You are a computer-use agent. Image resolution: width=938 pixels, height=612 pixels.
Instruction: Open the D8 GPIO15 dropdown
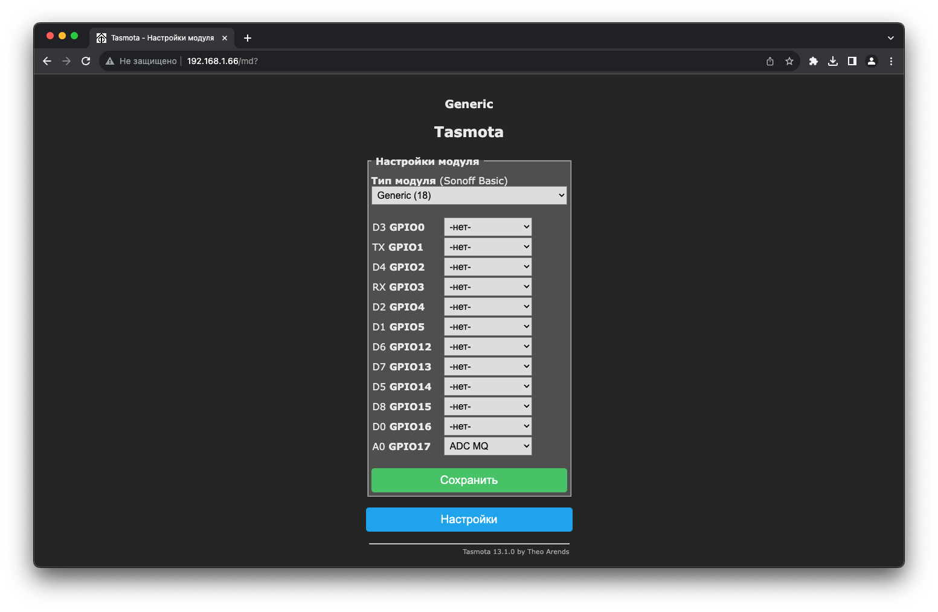(x=488, y=407)
